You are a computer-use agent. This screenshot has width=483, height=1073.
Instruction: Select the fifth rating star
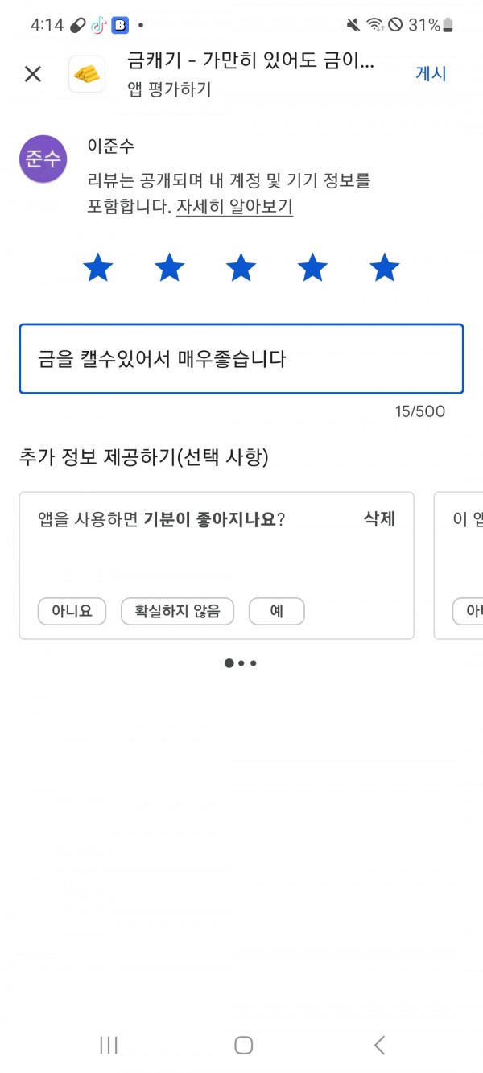coord(385,267)
